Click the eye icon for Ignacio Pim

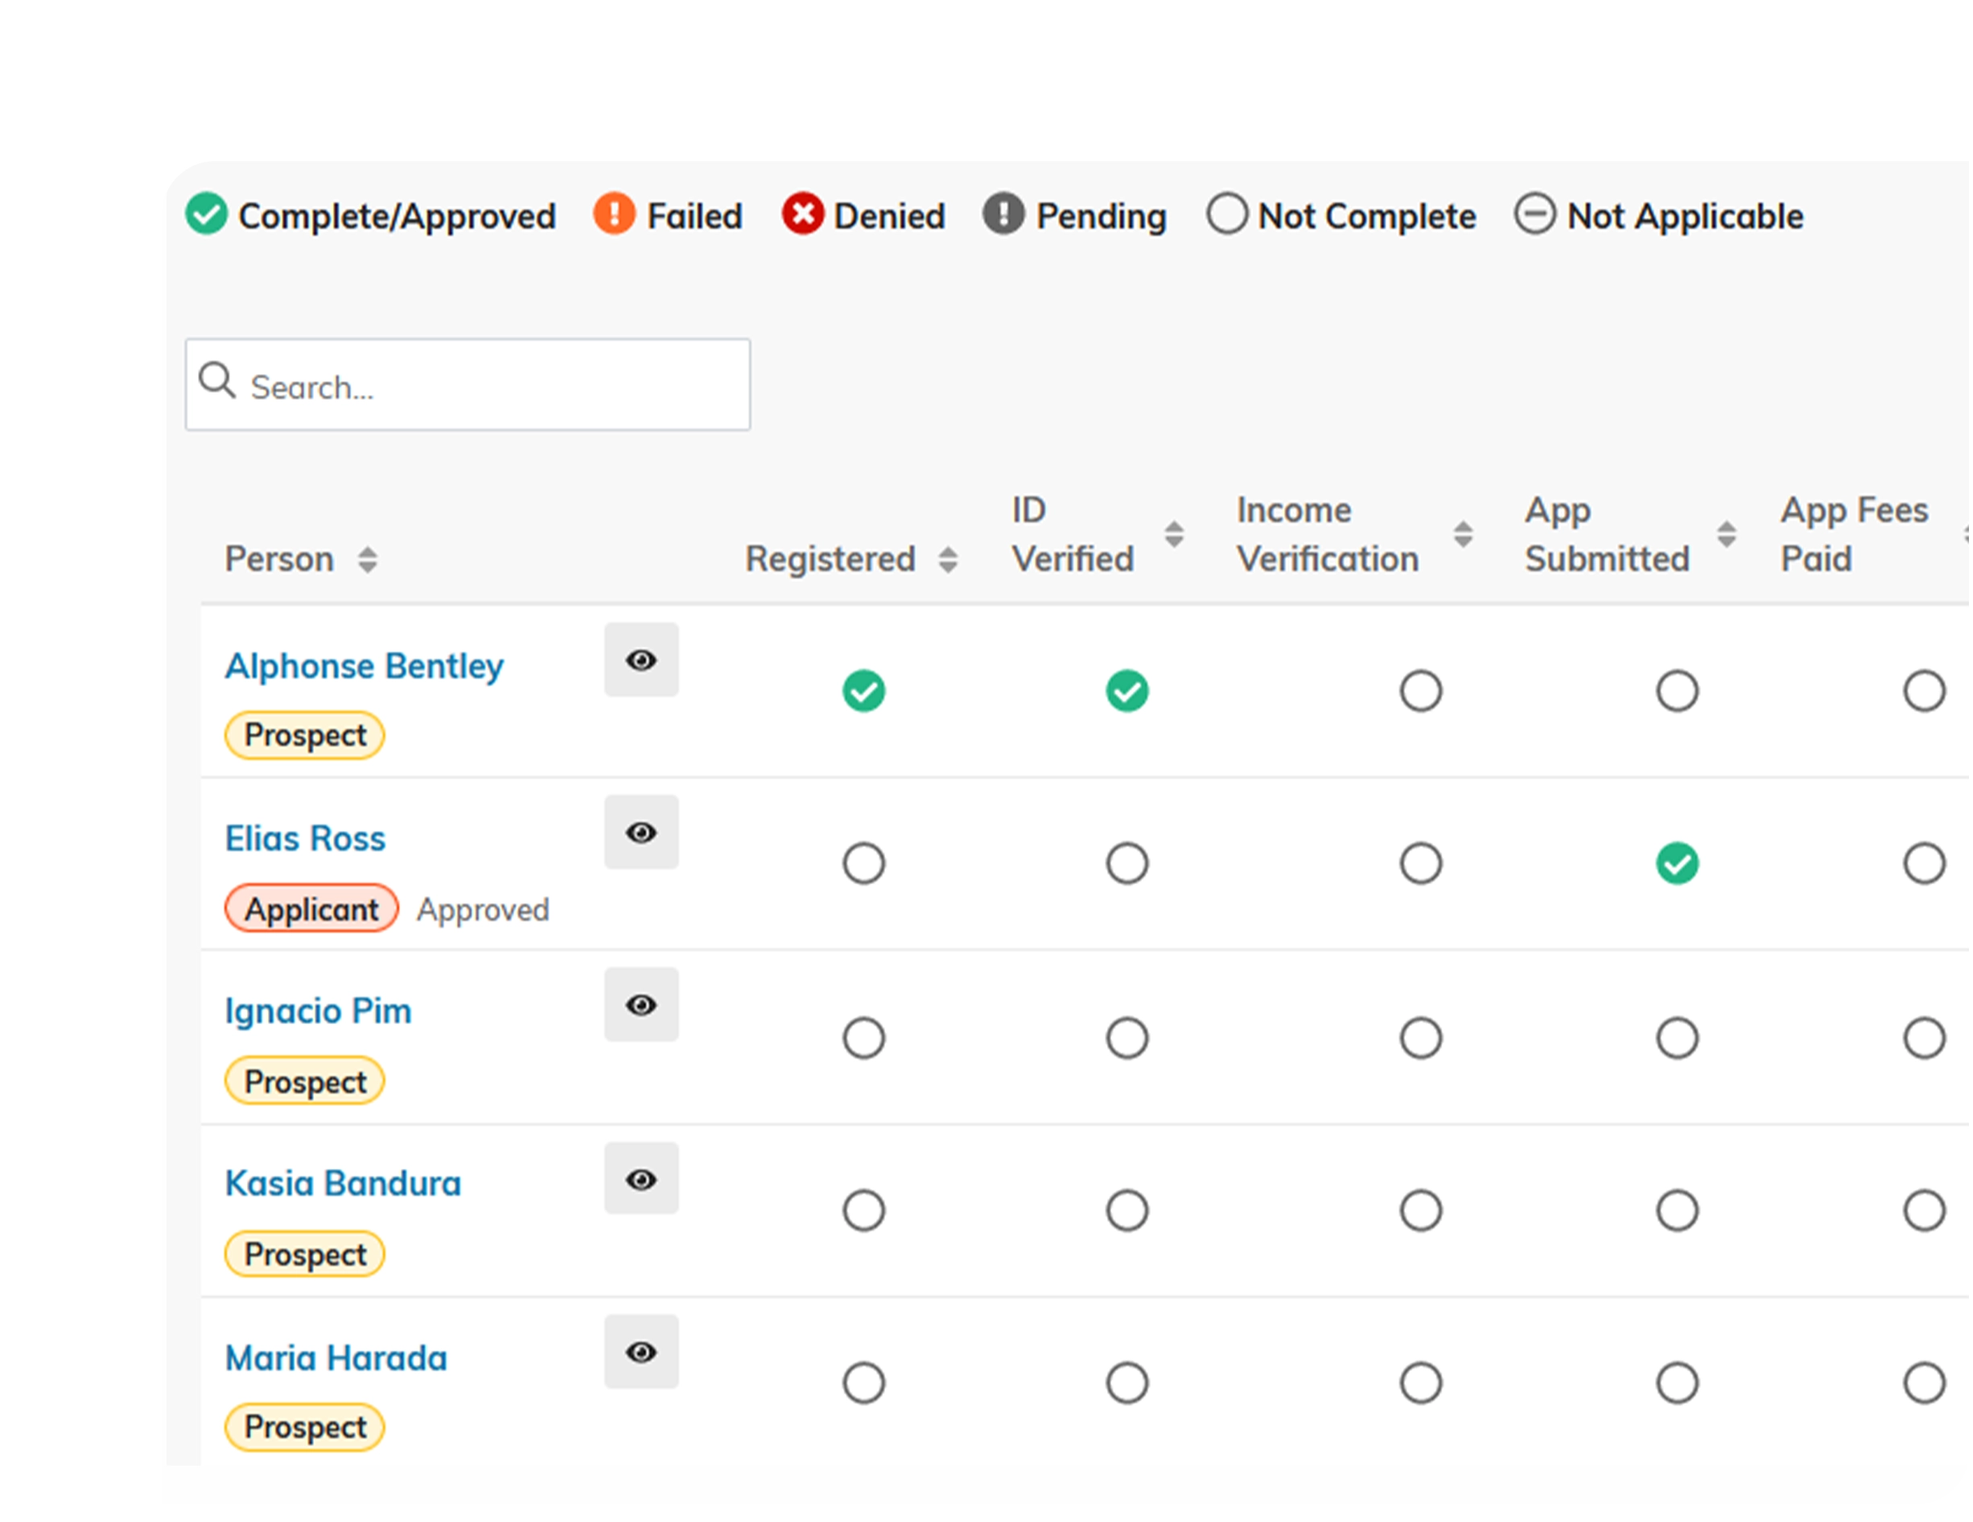(x=641, y=1006)
